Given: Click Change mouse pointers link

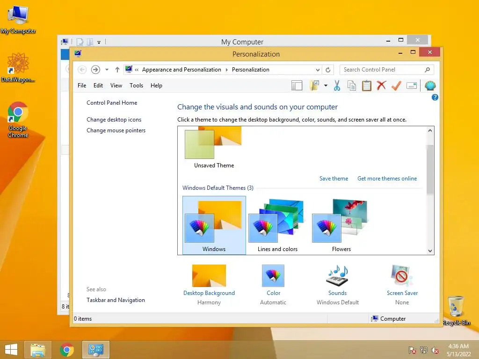Looking at the screenshot, I should [x=116, y=130].
